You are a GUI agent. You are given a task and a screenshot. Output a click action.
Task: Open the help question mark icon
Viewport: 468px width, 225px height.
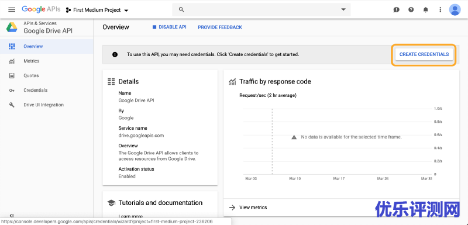[x=411, y=10]
